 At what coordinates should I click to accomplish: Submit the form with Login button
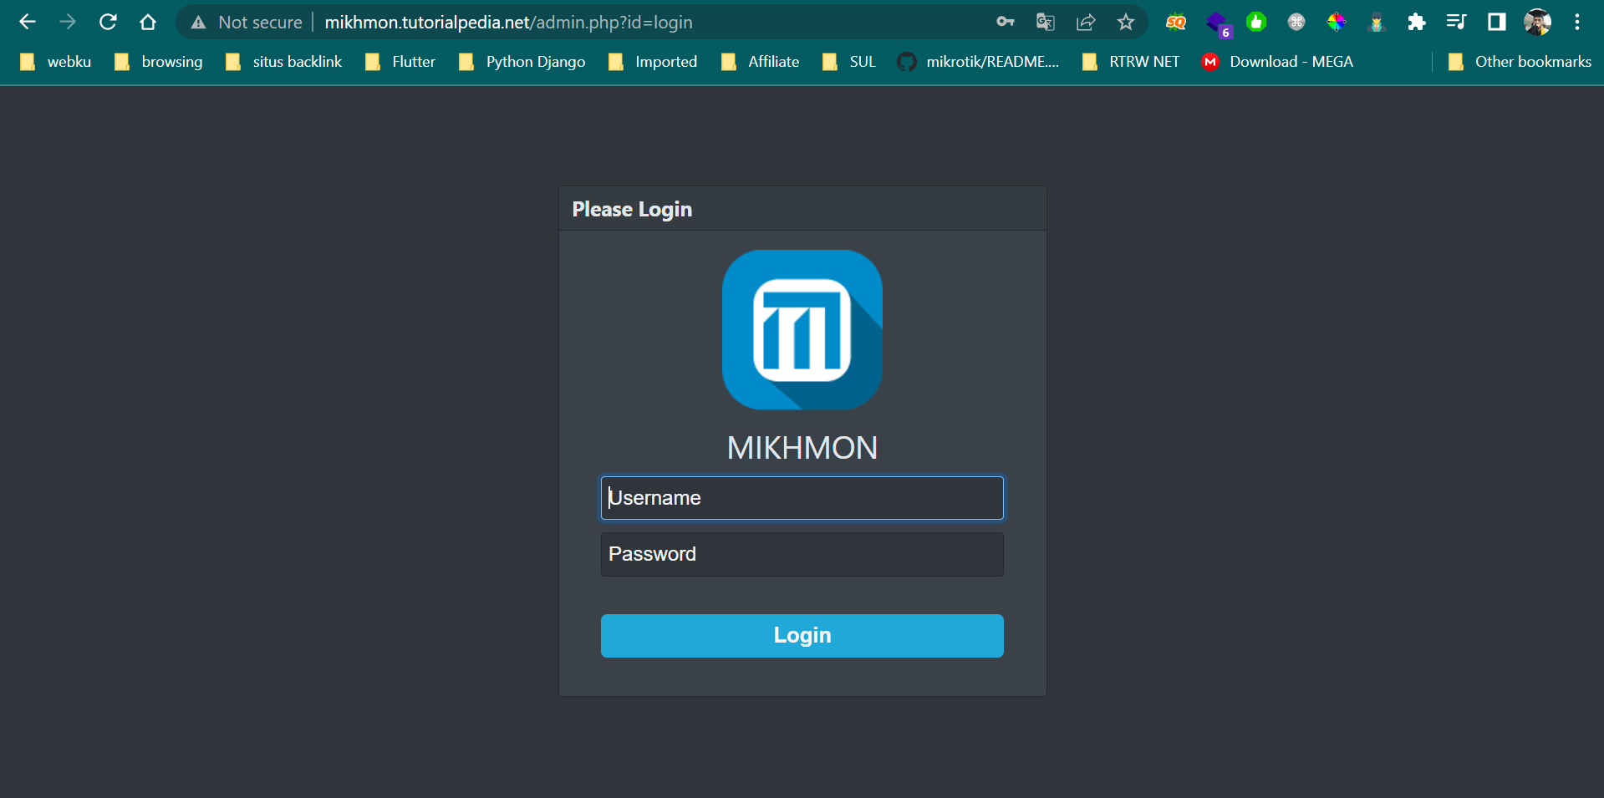[x=802, y=636]
